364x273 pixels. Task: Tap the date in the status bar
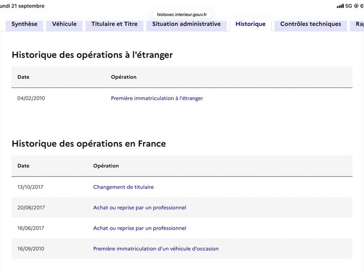pos(22,6)
